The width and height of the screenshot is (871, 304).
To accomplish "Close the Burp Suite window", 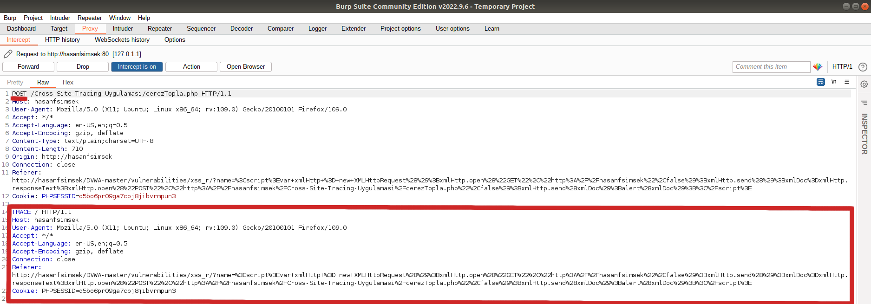I will tap(865, 6).
